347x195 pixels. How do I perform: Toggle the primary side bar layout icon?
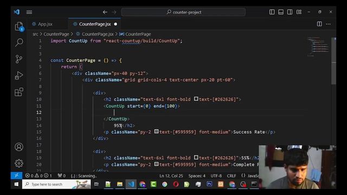tap(272, 12)
